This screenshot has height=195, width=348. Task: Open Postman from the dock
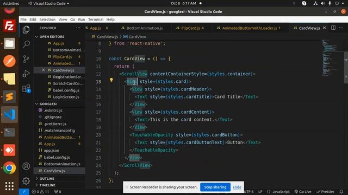(9, 61)
